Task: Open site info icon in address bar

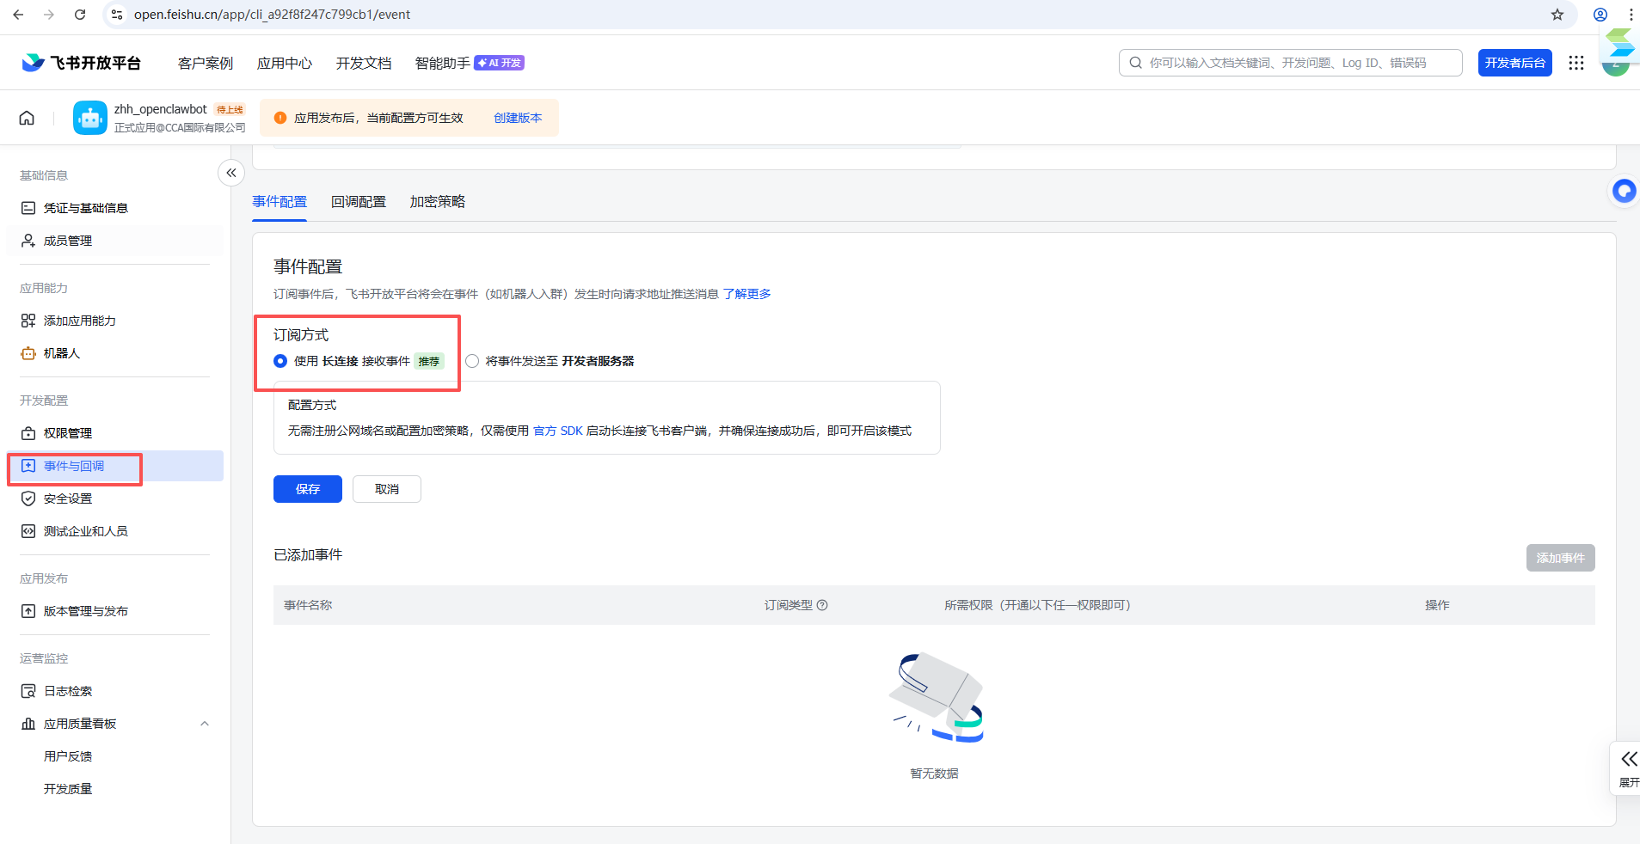Action: coord(118,15)
